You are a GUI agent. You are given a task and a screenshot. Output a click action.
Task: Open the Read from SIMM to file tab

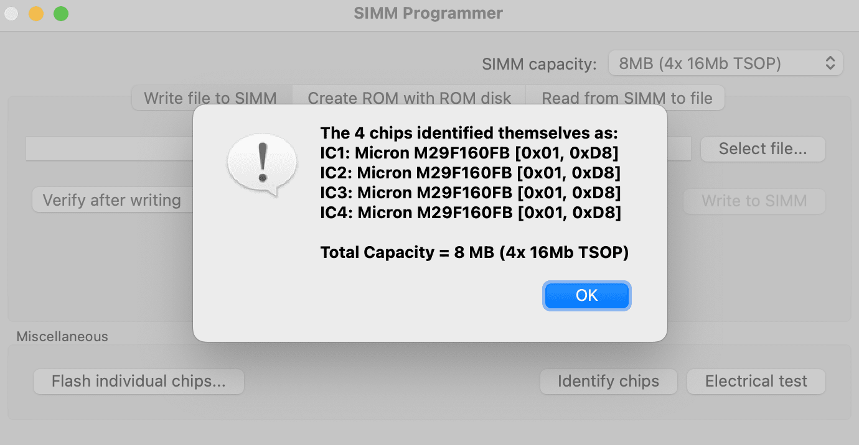pos(626,98)
